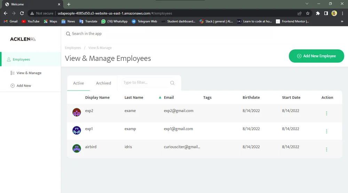Bookmark this page with star icon

click(x=308, y=13)
